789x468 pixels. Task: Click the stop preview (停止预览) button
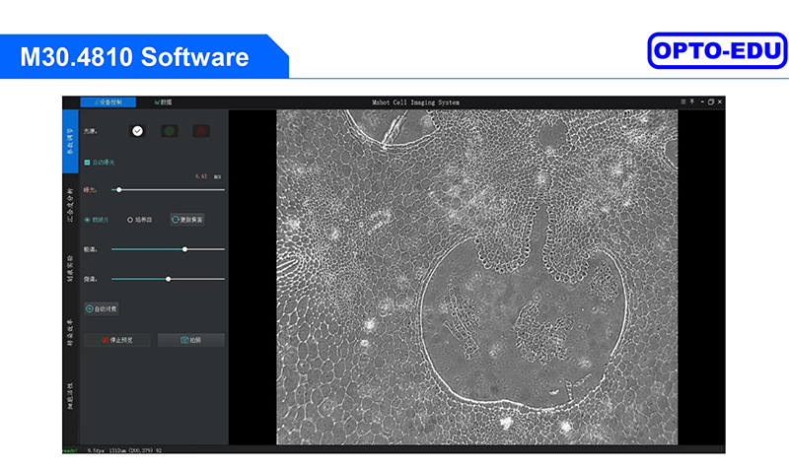click(117, 340)
